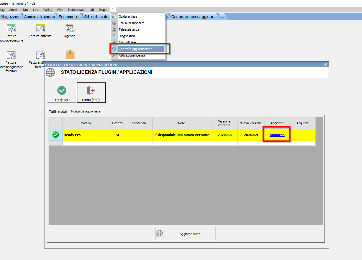Show more module tabs with the ... tab

(222, 16)
